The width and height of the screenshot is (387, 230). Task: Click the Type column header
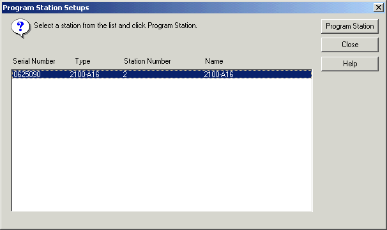pos(82,61)
